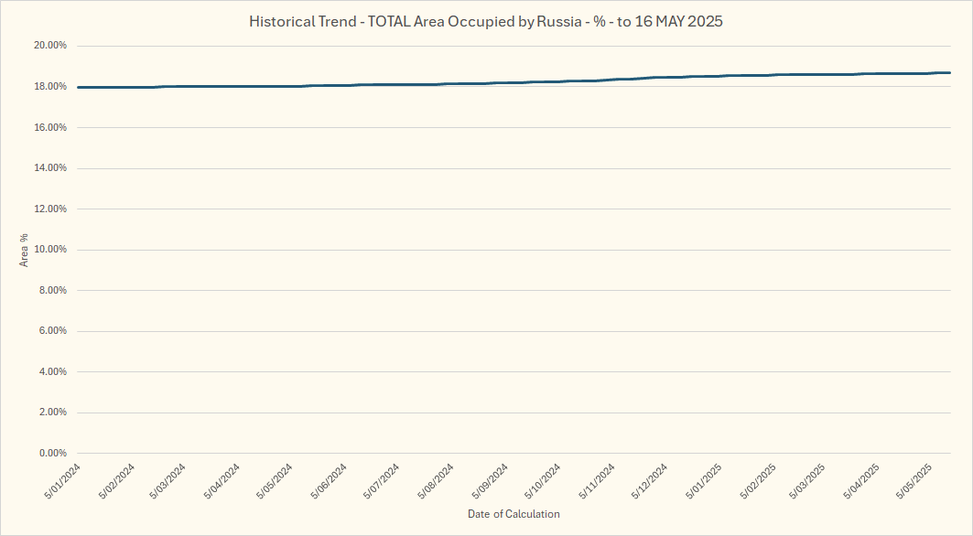
Task: Select the 'Date of Calculation' axis title
Action: pyautogui.click(x=514, y=514)
